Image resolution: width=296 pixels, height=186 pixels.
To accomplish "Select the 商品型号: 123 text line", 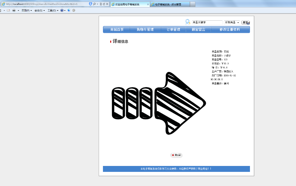I will (220, 59).
